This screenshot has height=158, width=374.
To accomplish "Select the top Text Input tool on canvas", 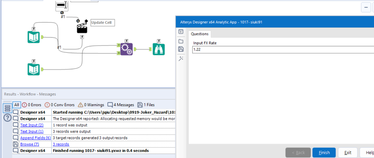I will 33,37.
